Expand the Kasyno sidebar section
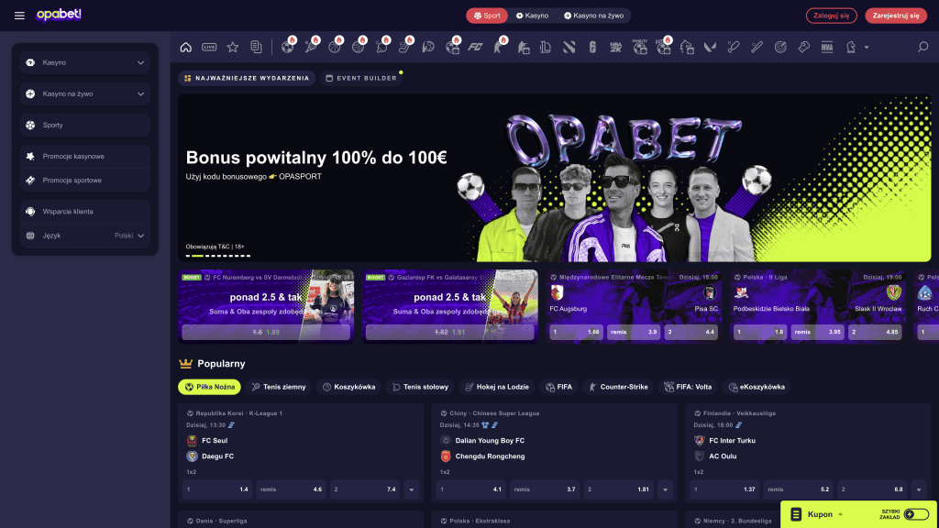This screenshot has width=939, height=528. (85, 62)
